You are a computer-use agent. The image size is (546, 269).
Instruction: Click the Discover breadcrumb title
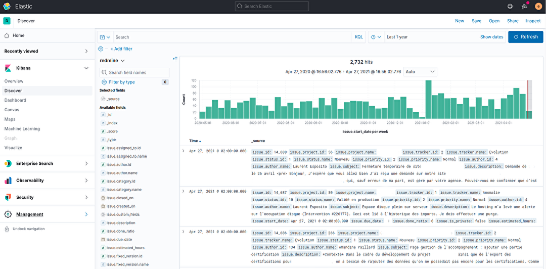(26, 21)
